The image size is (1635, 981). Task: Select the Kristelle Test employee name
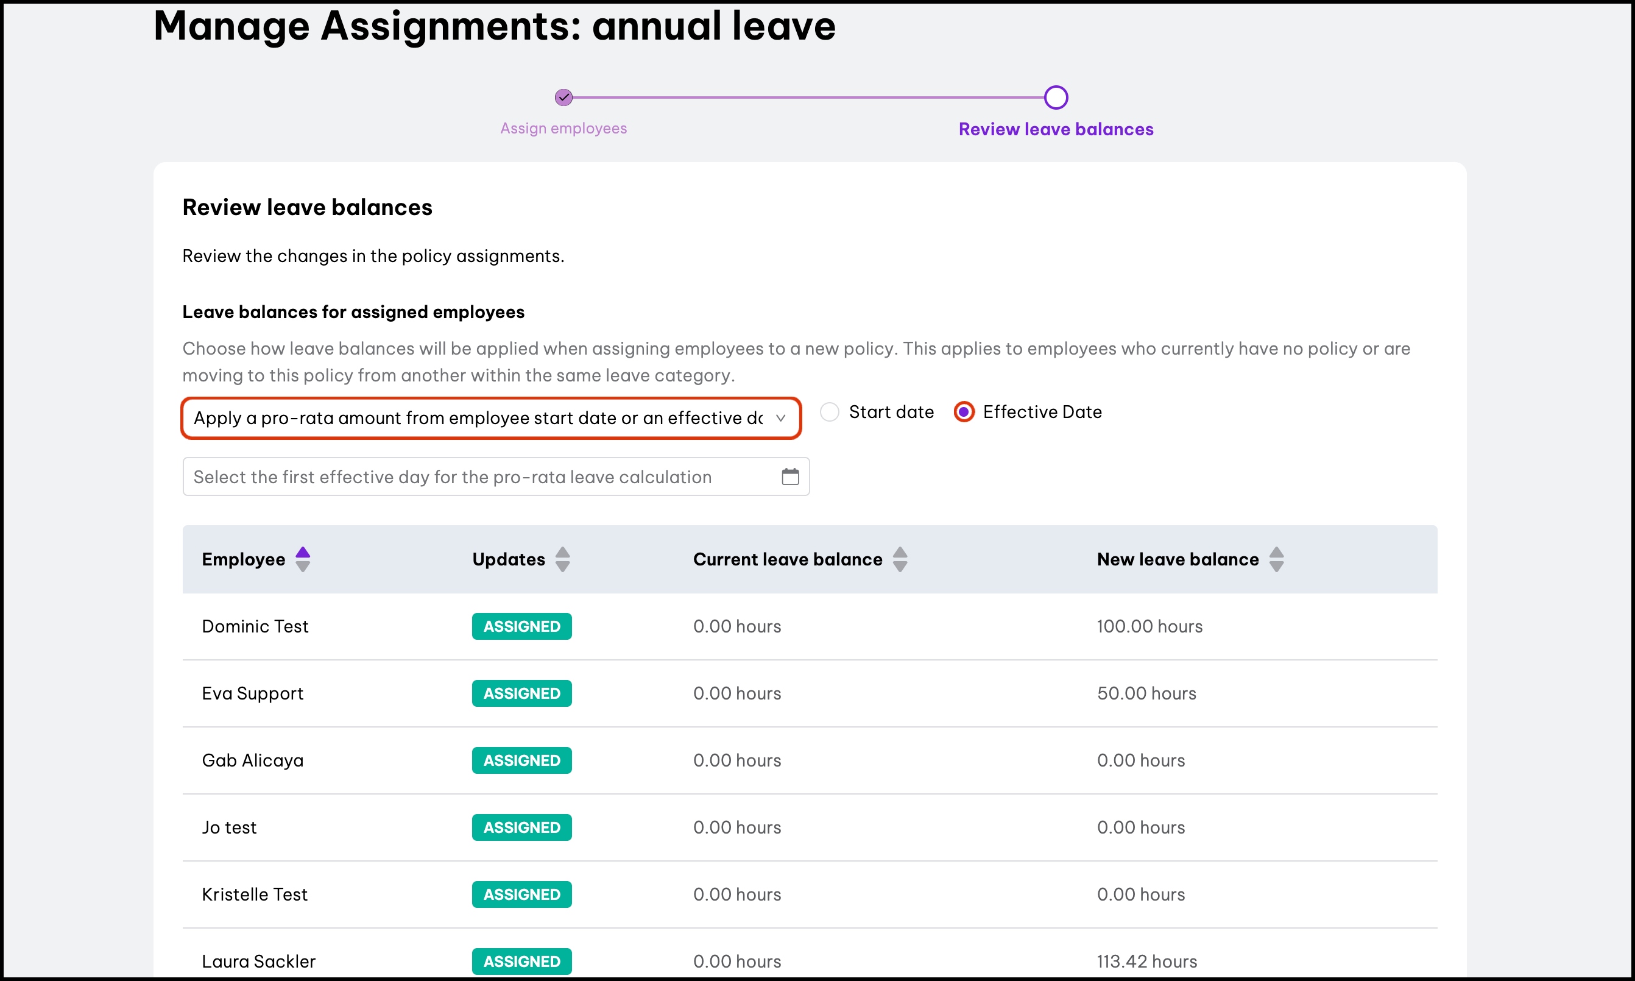tap(255, 894)
